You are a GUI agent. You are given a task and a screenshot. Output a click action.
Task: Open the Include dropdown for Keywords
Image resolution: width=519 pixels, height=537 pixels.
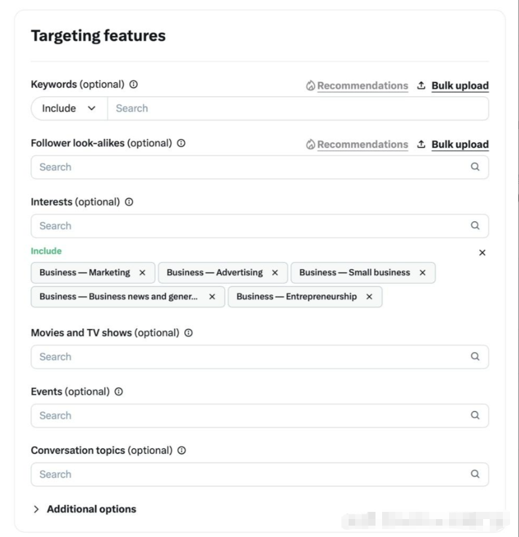coord(69,109)
